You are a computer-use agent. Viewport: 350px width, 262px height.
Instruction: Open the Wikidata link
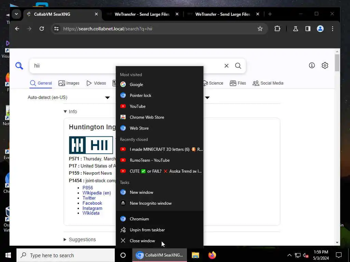point(91,213)
